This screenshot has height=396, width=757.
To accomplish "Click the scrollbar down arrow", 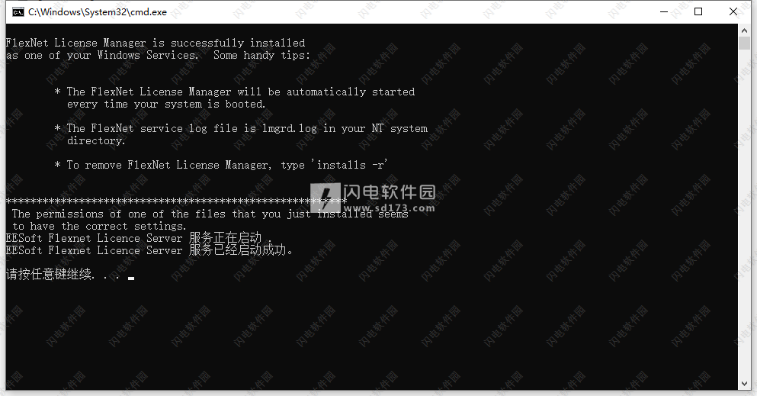I will 744,384.
